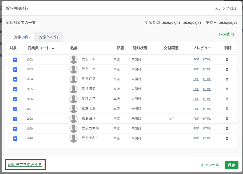Click avatar icon of 勤怠 三恵
243x174 pixels.
point(74,69)
